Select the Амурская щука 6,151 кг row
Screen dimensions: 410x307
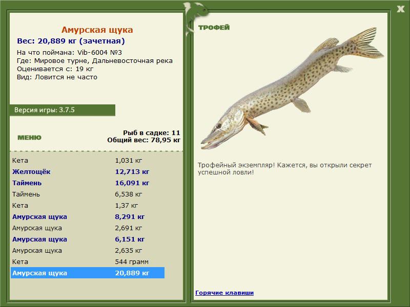pos(87,239)
